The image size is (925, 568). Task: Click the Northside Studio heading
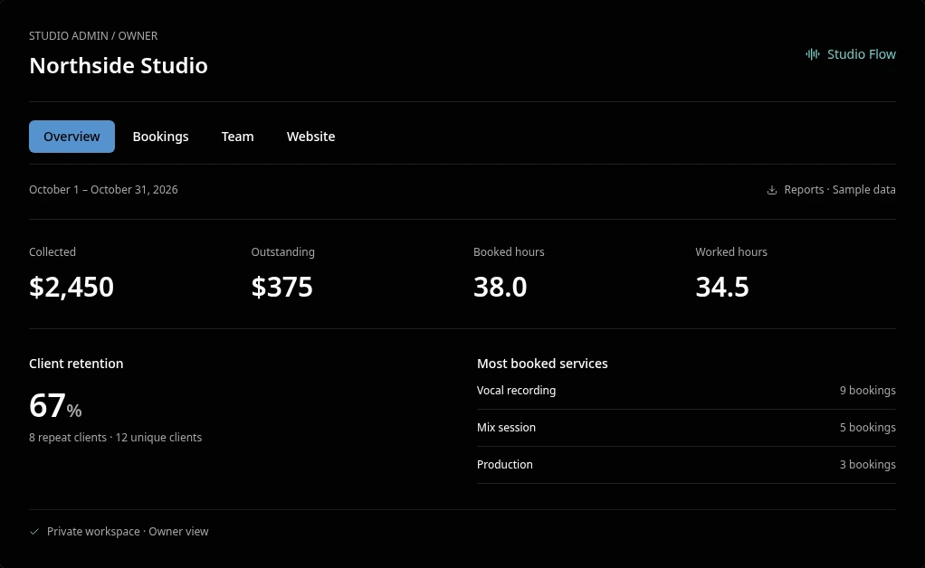click(119, 65)
